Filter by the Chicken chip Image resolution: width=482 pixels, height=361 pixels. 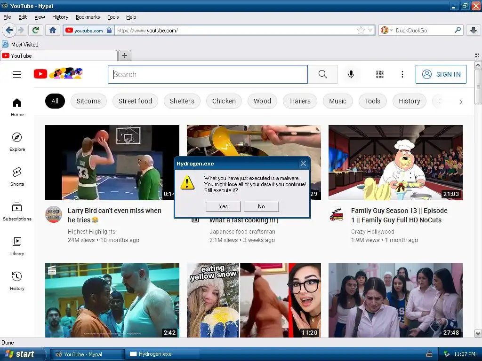click(x=224, y=101)
